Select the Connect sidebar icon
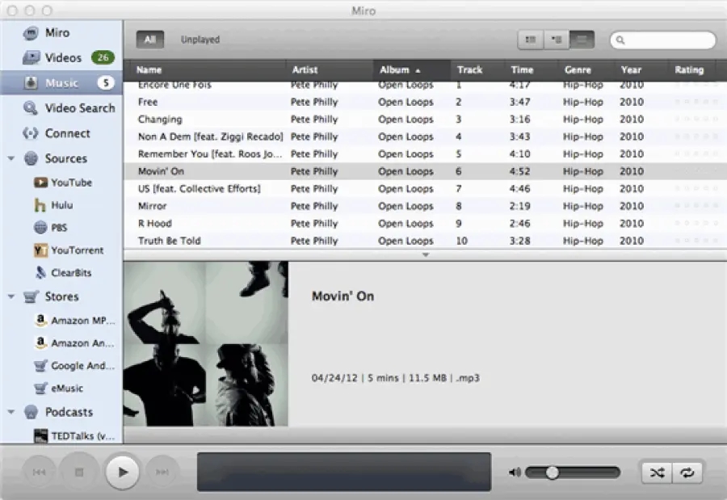Viewport: 727px width, 500px height. 31,133
